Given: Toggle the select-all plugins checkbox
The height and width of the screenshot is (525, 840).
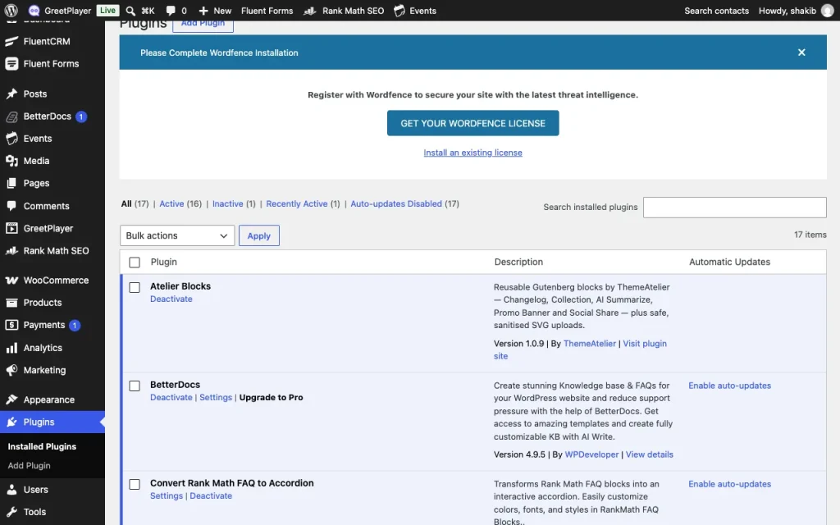Looking at the screenshot, I should coord(135,262).
